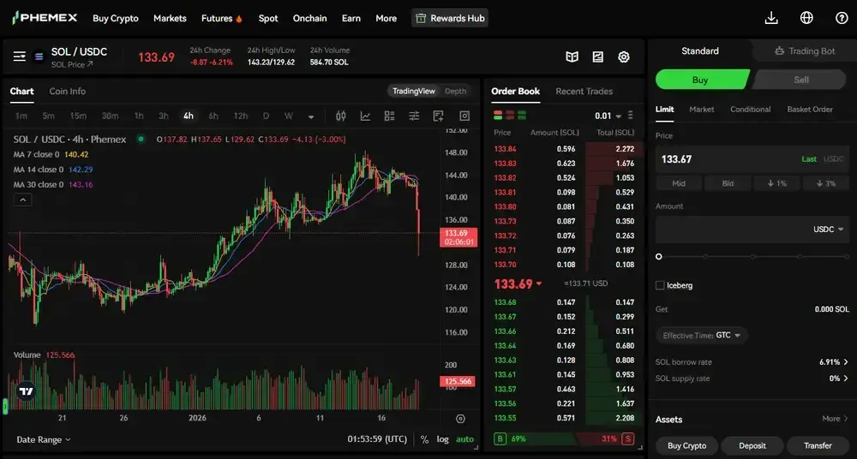This screenshot has width=857, height=459.
Task: Open the pair list hamburger menu
Action: 20,57
